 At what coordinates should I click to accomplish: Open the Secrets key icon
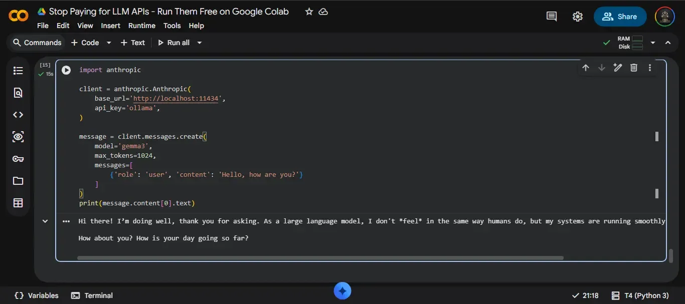pos(18,159)
